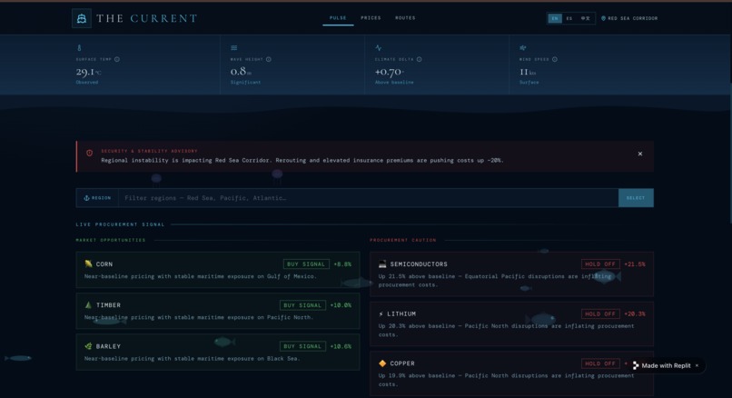This screenshot has width=732, height=398.
Task: Click Timber's Buy Signal badge
Action: coord(302,305)
